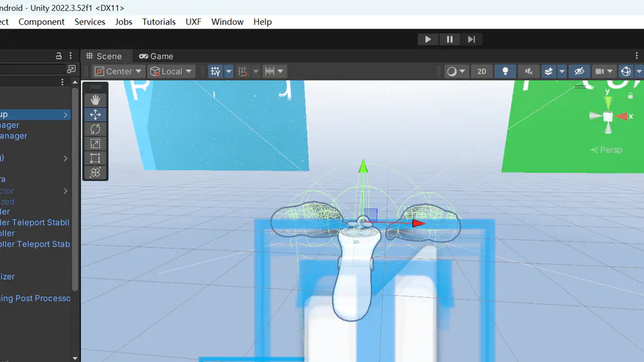The image size is (644, 362).
Task: Toggle 2D scene view mode
Action: (482, 72)
